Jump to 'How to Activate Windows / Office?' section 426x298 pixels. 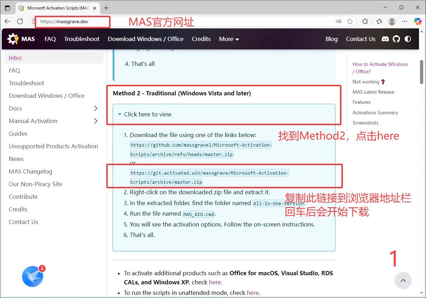coord(380,68)
